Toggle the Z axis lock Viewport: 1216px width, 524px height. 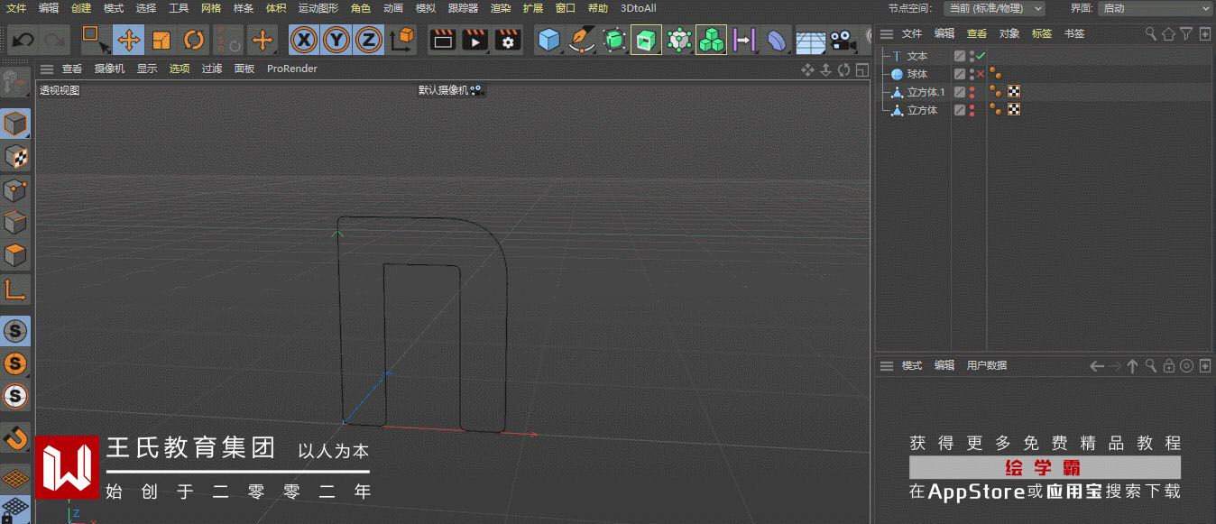(368, 40)
